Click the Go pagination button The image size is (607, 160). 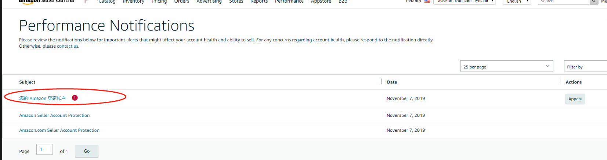tap(87, 151)
